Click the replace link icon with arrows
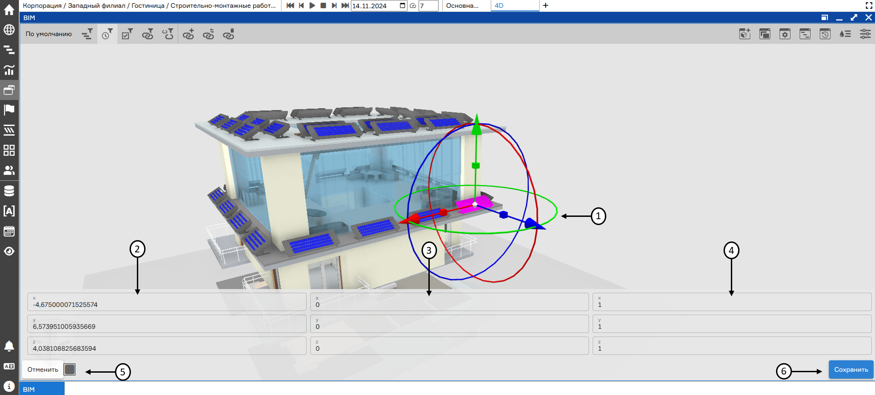Viewport: 875px width, 395px height. coord(208,34)
